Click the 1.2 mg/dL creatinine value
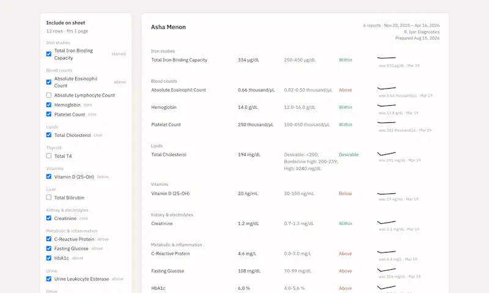This screenshot has width=489, height=293. (248, 224)
